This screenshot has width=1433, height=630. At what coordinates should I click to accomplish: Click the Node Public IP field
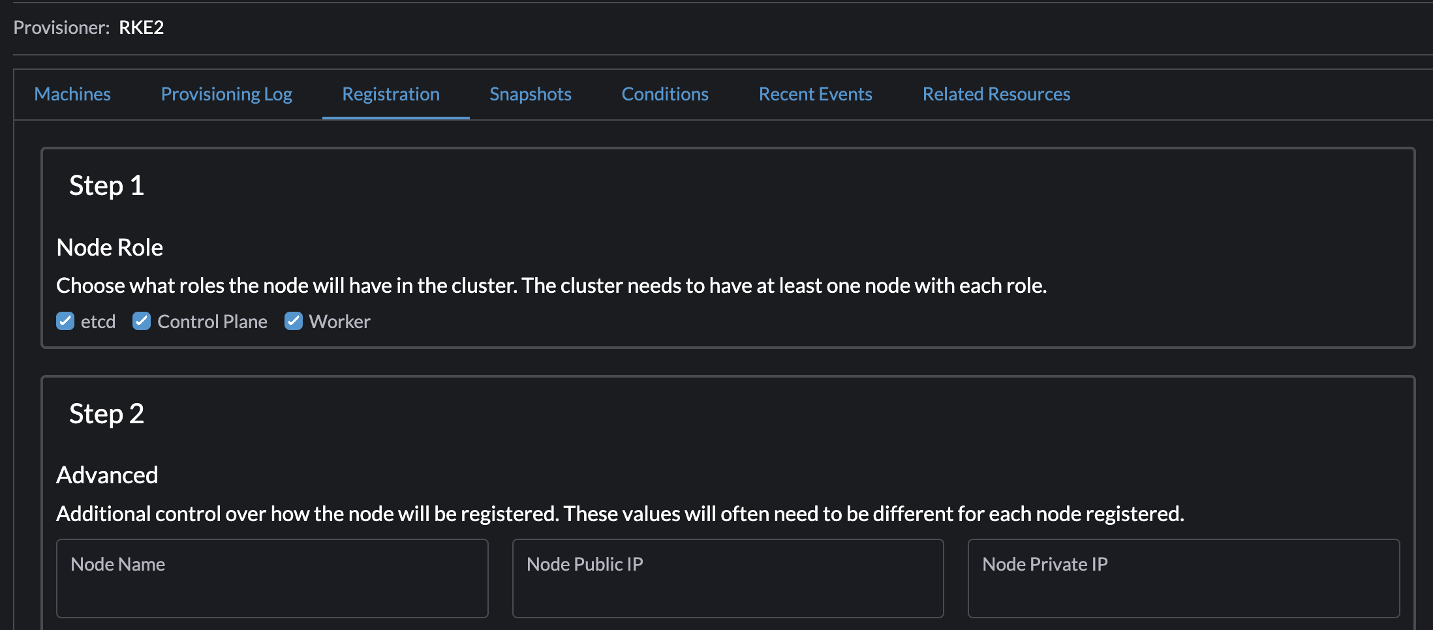[x=728, y=578]
